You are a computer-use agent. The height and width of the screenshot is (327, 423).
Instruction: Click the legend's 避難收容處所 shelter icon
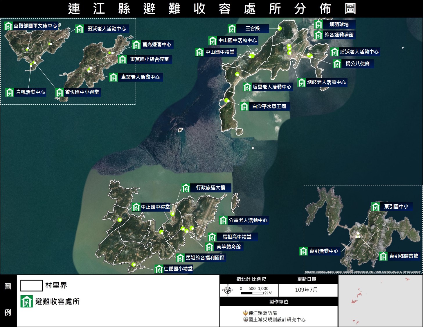(26, 301)
